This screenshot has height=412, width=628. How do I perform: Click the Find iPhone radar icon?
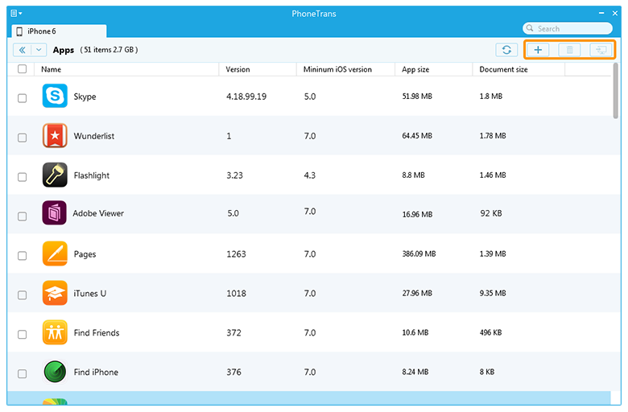pyautogui.click(x=54, y=372)
